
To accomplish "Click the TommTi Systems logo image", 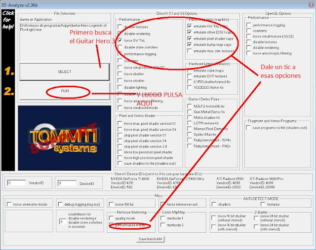I will coord(65,138).
